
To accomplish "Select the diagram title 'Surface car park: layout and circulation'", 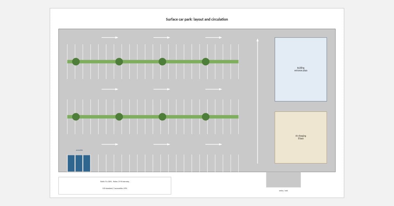I will pyautogui.click(x=197, y=19).
